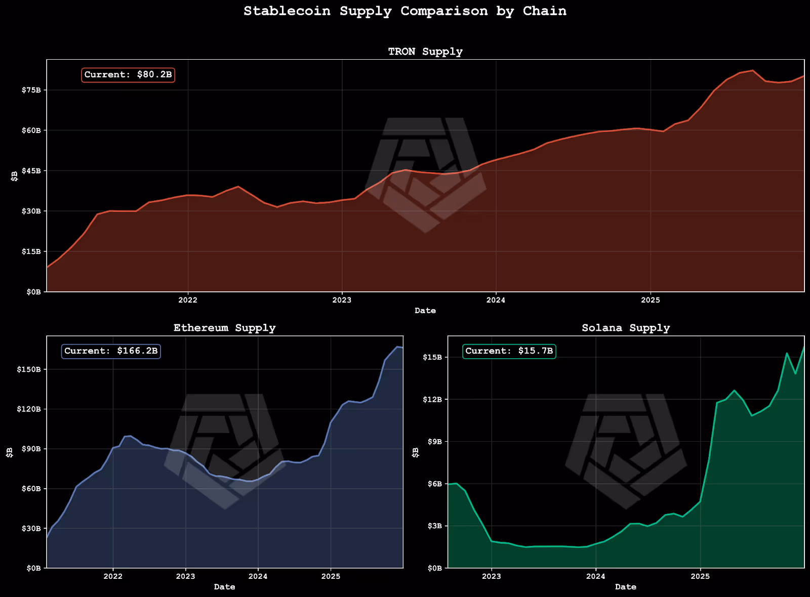This screenshot has height=597, width=810.
Task: Select '2025' on the TRON x-axis
Action: coord(651,300)
